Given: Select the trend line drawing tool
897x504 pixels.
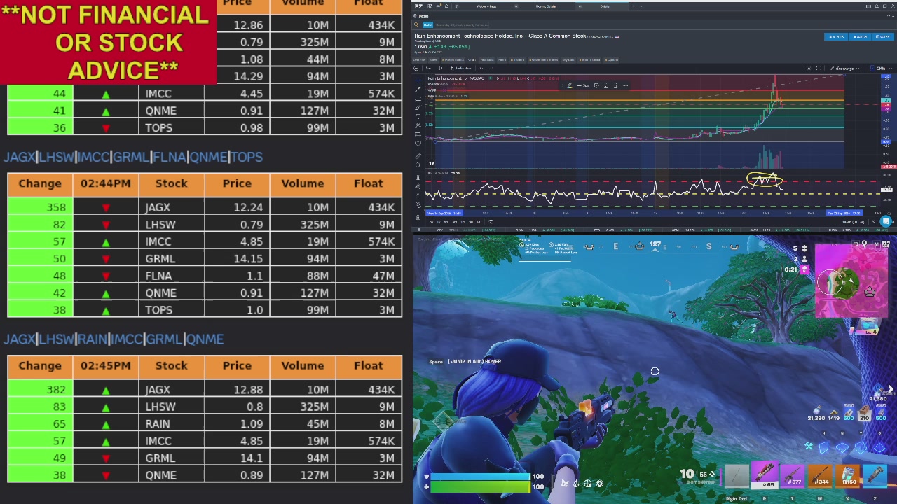Looking at the screenshot, I should point(418,89).
